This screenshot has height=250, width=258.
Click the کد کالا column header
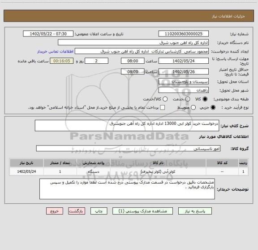coord(222,163)
